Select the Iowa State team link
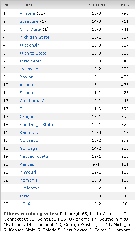Screen dimensions: 136x231 tap(30, 61)
